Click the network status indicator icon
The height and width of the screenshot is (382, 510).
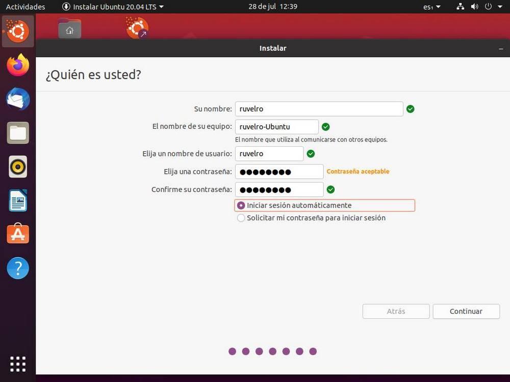460,7
